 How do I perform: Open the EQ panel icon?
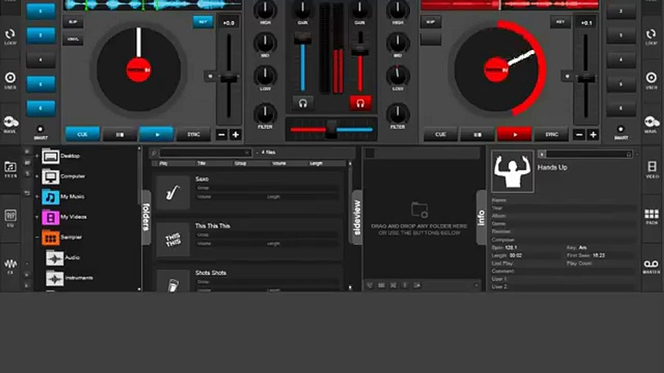coord(10,218)
